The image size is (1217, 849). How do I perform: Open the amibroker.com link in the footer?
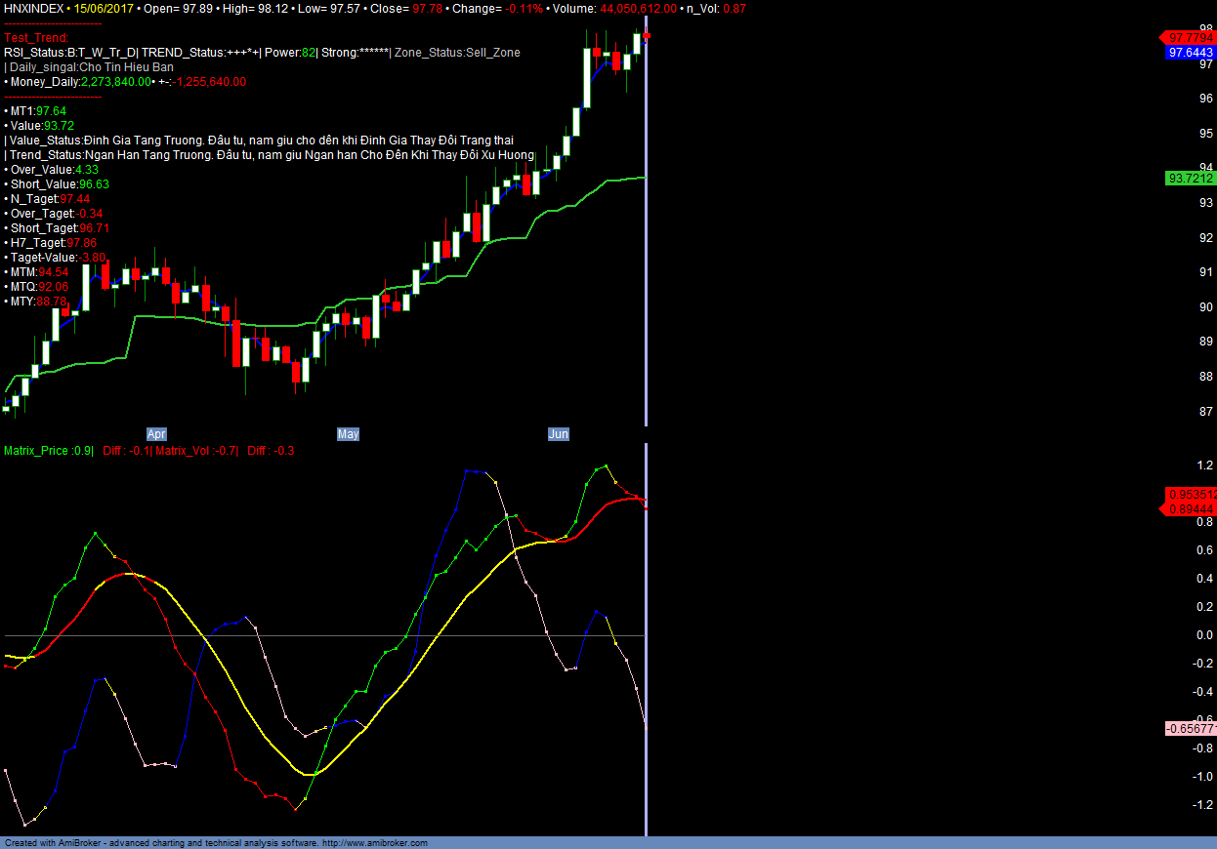(x=375, y=843)
